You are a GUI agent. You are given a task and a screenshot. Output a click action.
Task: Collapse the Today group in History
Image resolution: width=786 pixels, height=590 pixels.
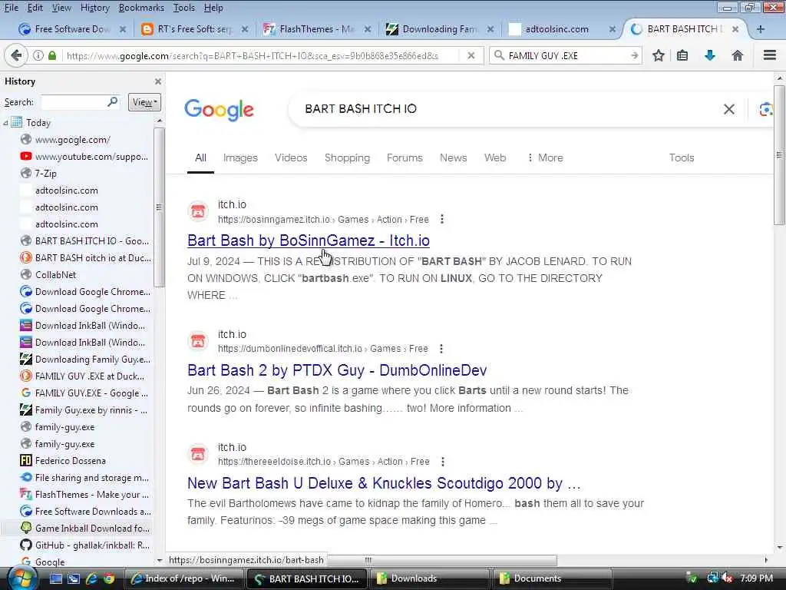coord(5,122)
